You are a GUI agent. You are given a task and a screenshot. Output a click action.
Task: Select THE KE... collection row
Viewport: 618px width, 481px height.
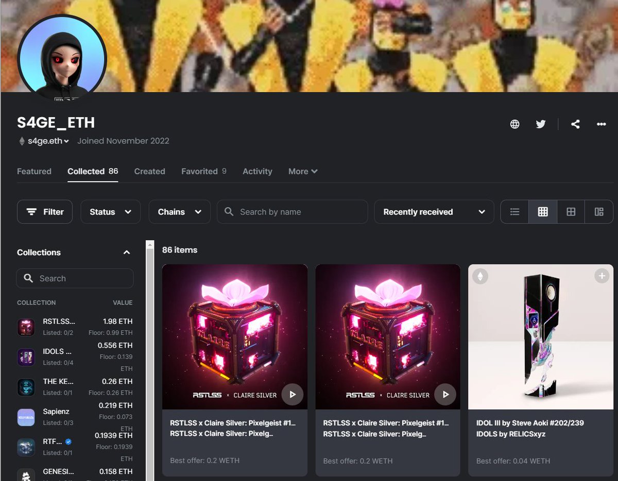(x=75, y=387)
